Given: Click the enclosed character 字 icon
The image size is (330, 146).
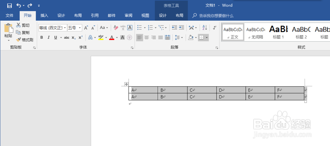Looking at the screenshot, I should tap(129, 38).
